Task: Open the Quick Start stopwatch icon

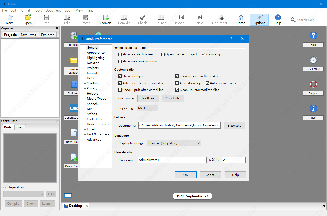Action: pos(313,60)
